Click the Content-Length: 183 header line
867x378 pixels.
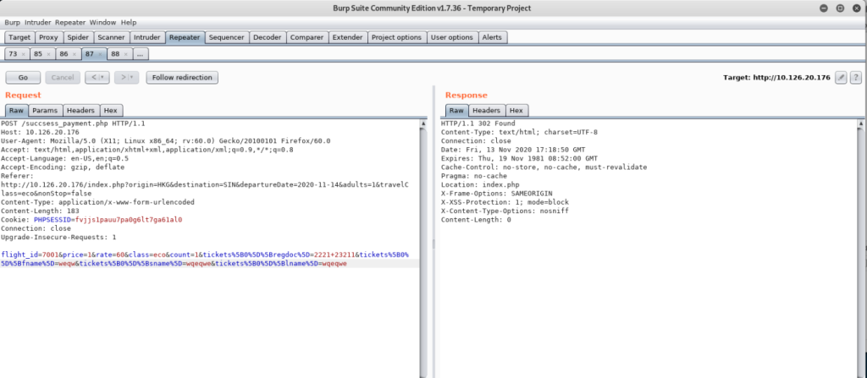[x=40, y=211]
